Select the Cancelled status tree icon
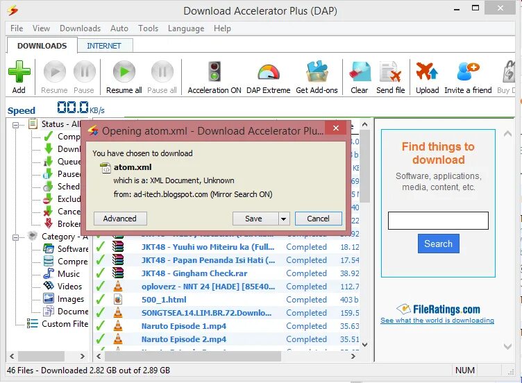The height and width of the screenshot is (383, 522). [49, 212]
